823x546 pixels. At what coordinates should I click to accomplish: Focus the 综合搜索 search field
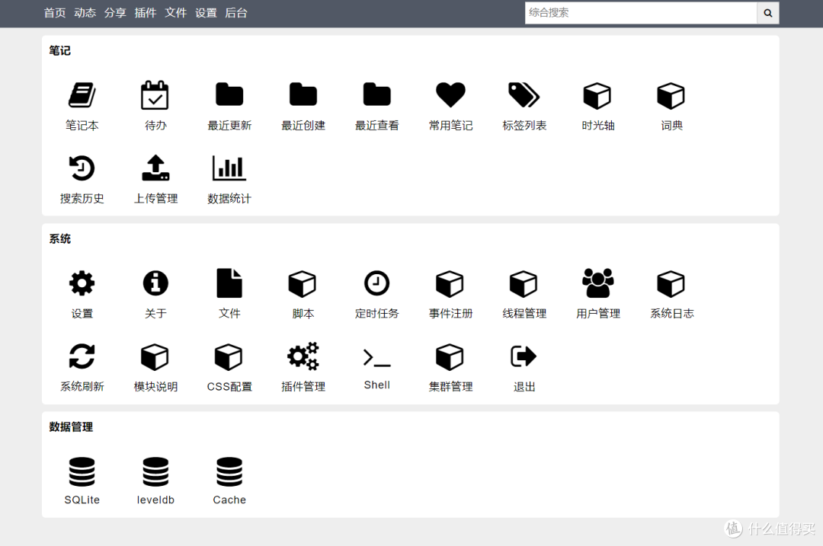(641, 13)
